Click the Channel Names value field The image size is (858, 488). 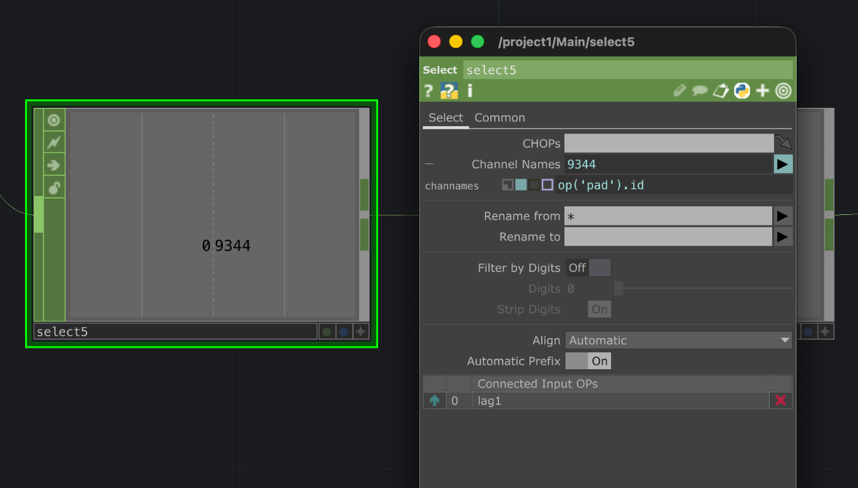(x=668, y=164)
